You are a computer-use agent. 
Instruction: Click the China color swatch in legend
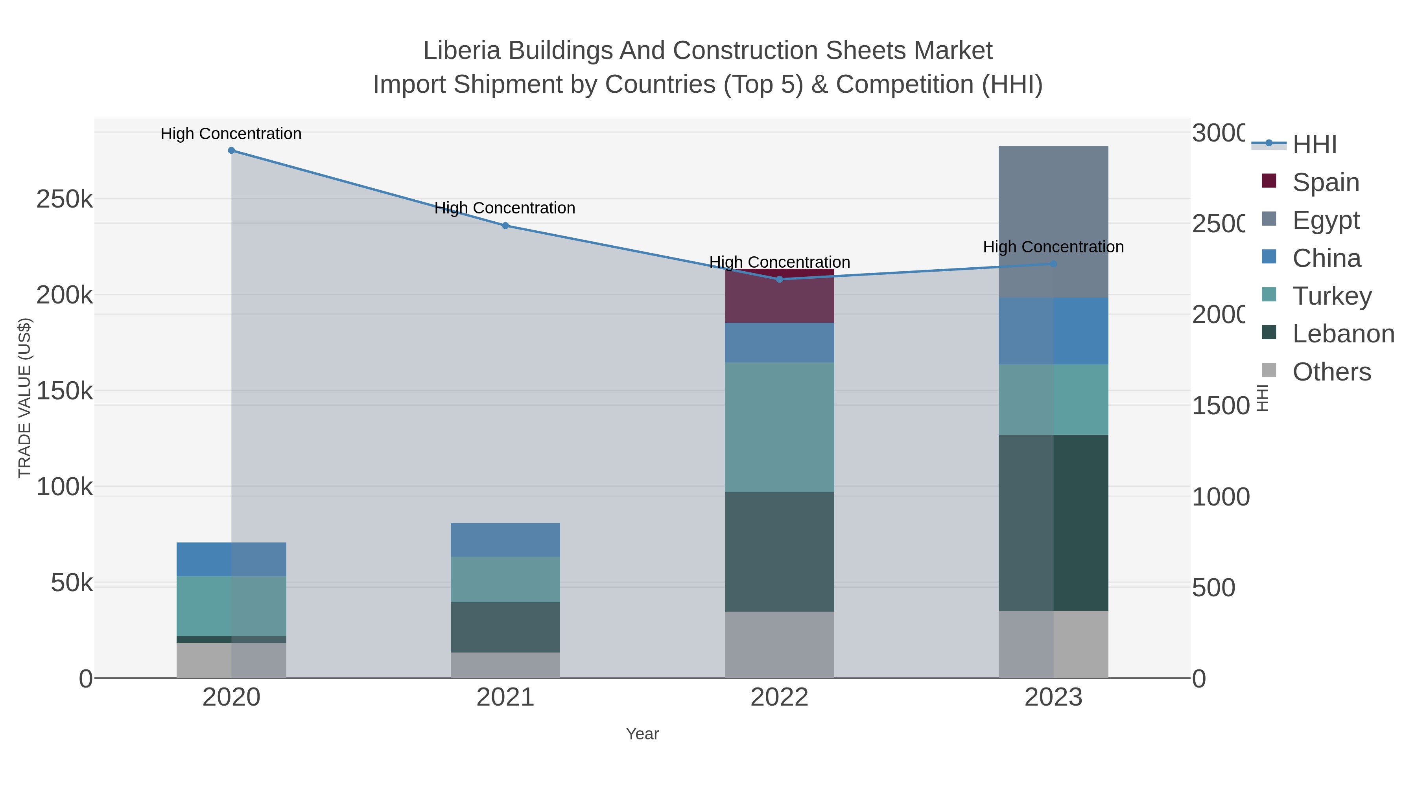1268,257
